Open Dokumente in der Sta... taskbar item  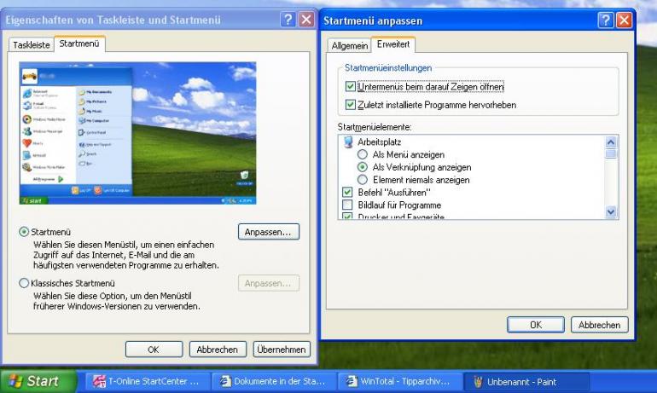tap(274, 382)
